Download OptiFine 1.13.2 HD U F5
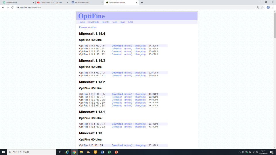The height and width of the screenshot is (155, 276). 117,94
